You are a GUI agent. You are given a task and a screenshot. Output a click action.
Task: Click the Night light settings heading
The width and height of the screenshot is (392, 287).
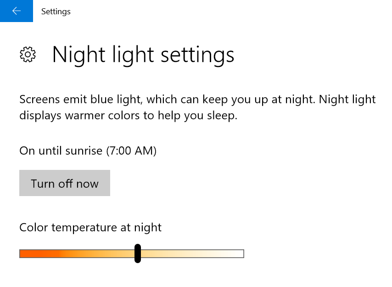pyautogui.click(x=143, y=54)
